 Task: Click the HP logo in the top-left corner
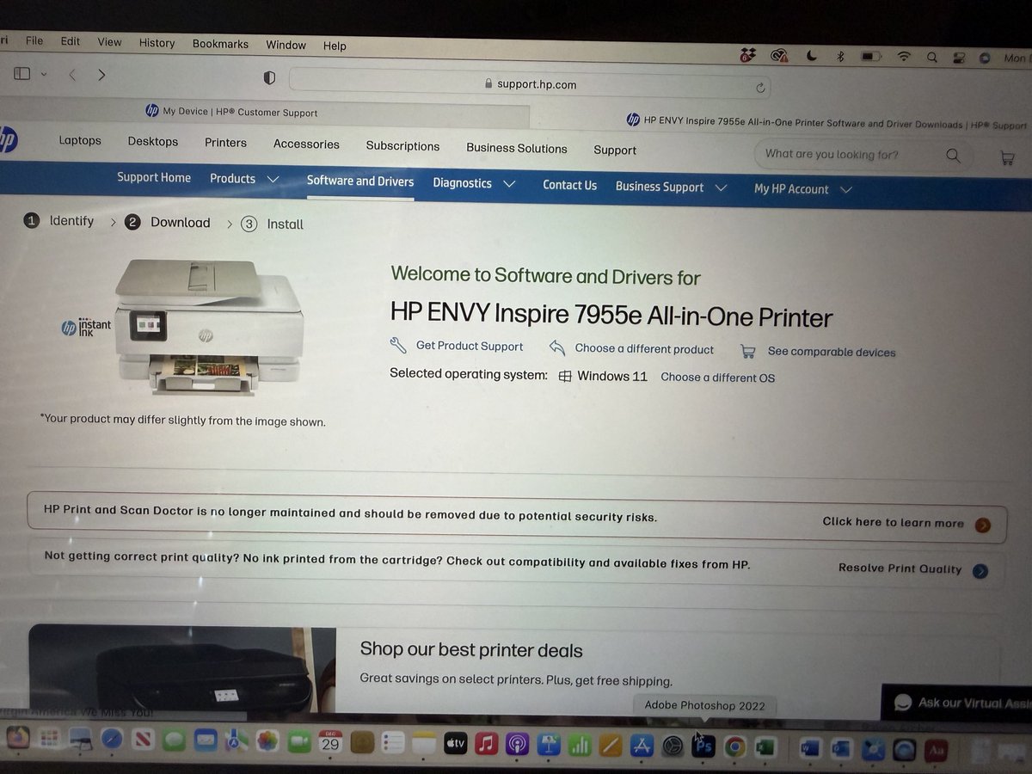[8, 139]
